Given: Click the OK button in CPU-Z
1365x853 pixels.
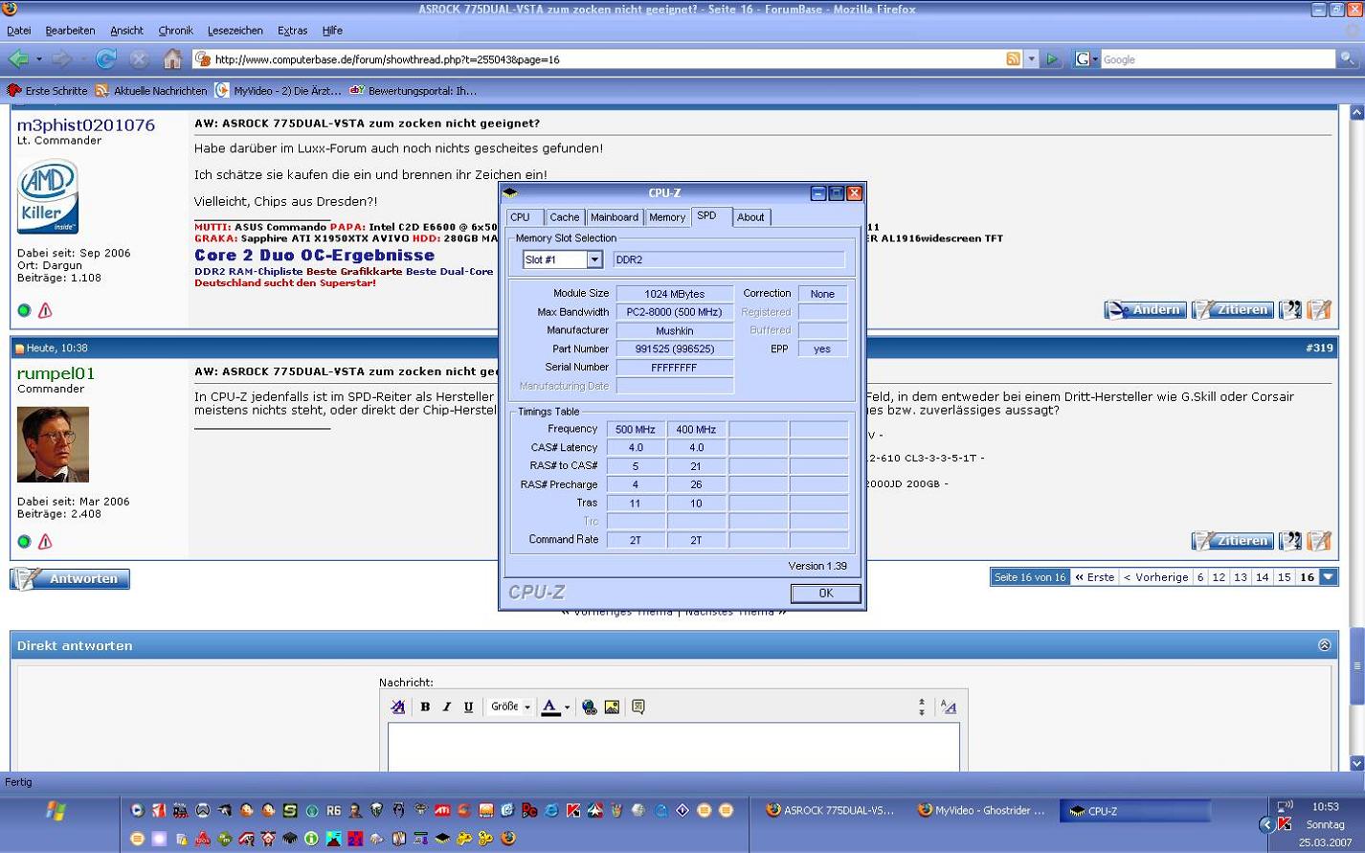Looking at the screenshot, I should click(825, 594).
